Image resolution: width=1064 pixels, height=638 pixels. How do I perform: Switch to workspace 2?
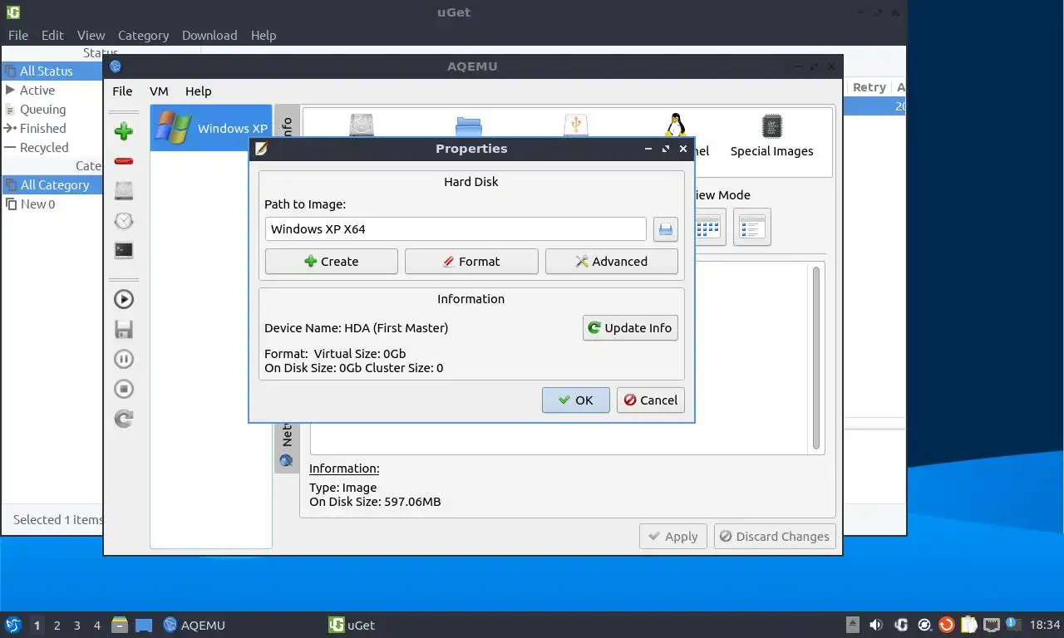(x=57, y=625)
